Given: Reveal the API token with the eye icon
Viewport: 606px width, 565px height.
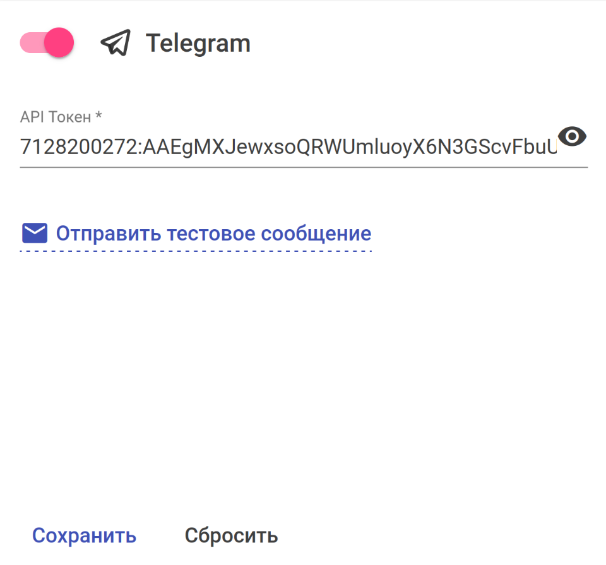Looking at the screenshot, I should 573,136.
